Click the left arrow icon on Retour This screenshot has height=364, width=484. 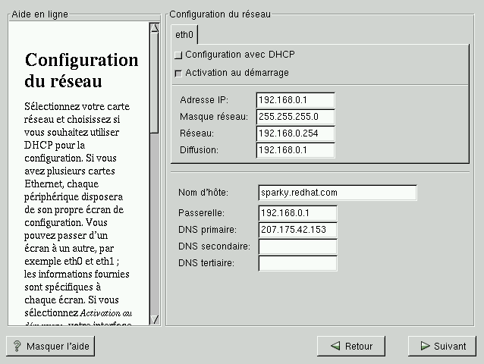[335, 347]
